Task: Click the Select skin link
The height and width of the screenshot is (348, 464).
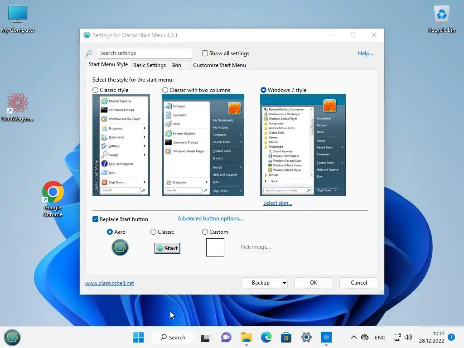Action: click(278, 203)
